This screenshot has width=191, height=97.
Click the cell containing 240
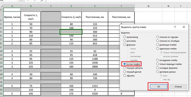click(x=95, y=74)
